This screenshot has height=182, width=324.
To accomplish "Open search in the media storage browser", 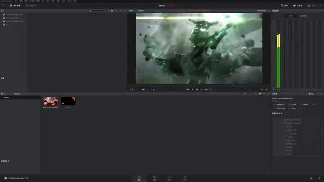I will [121, 10].
